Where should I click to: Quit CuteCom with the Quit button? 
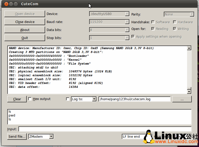click(x=25, y=38)
